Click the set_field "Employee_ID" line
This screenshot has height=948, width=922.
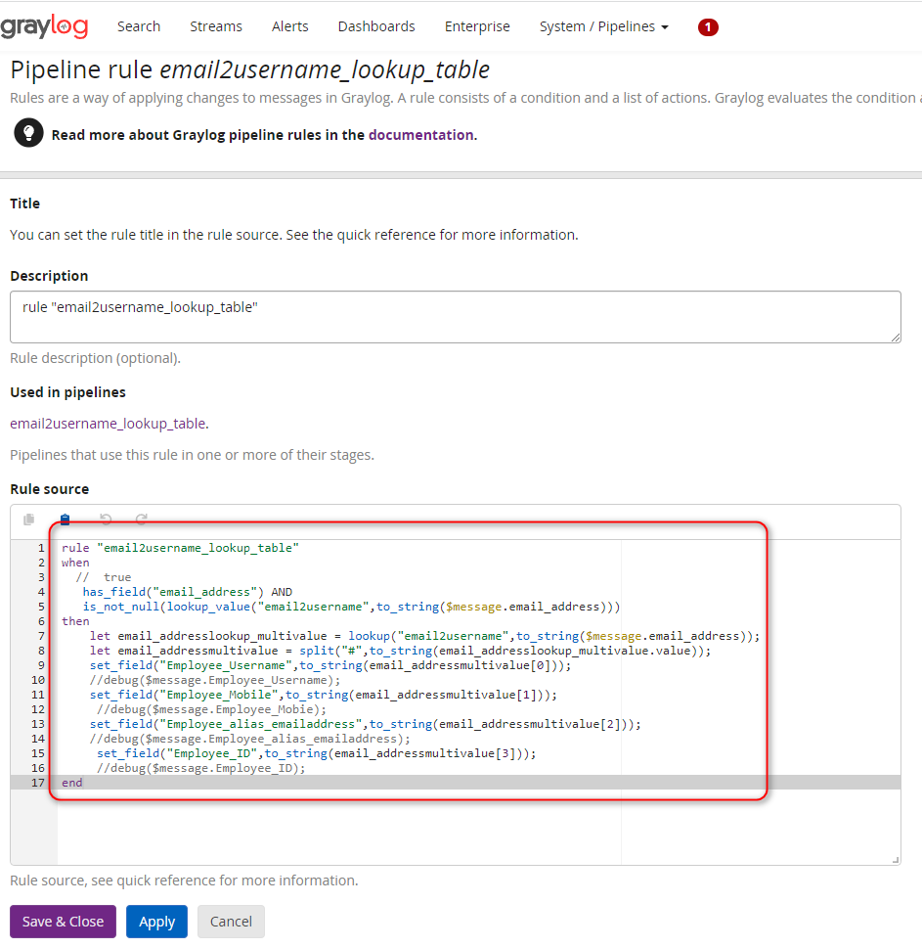[x=316, y=753]
